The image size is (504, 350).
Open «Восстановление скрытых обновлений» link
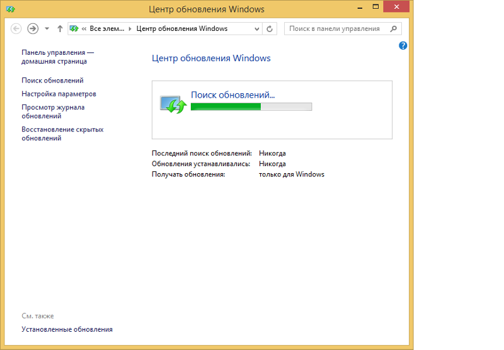[62, 133]
